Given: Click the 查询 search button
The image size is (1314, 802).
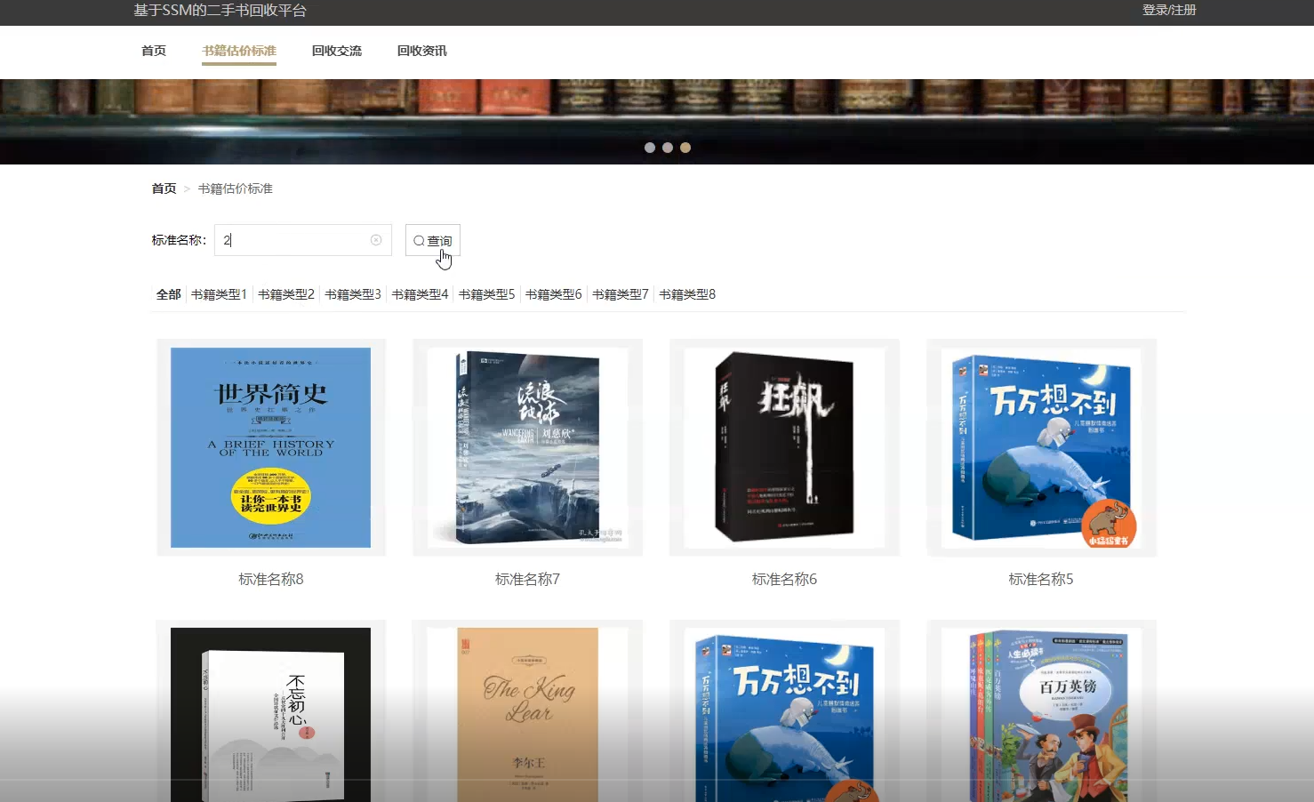Looking at the screenshot, I should click(x=433, y=241).
